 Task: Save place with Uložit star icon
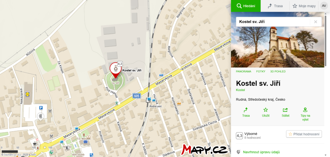(266, 110)
